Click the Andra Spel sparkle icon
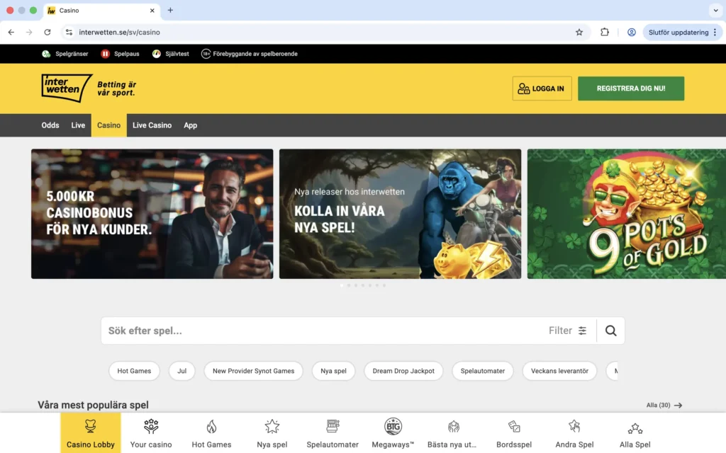The image size is (726, 453). 574,426
